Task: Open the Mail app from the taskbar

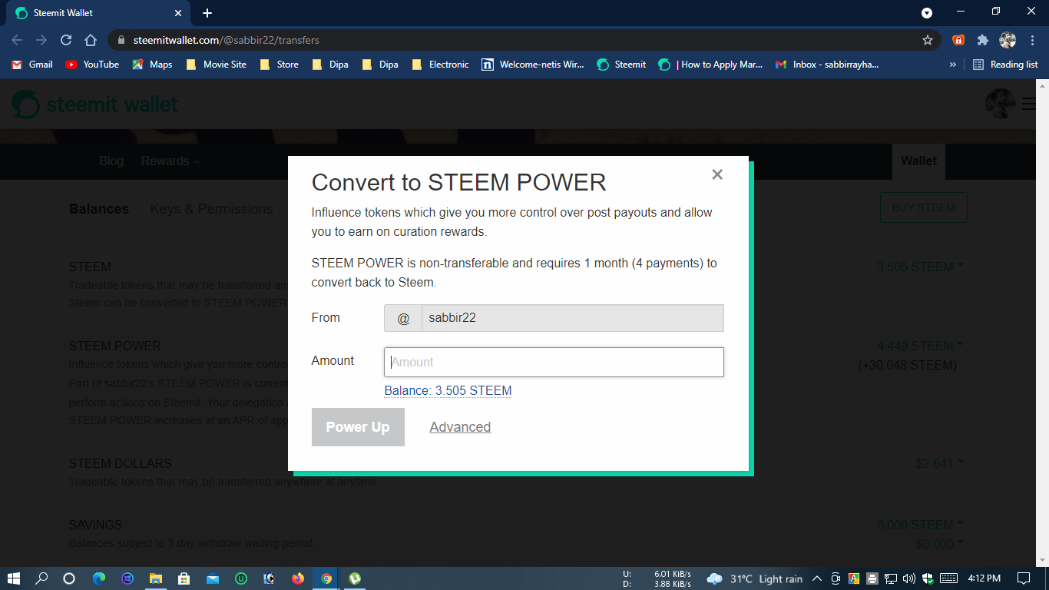Action: click(x=213, y=578)
